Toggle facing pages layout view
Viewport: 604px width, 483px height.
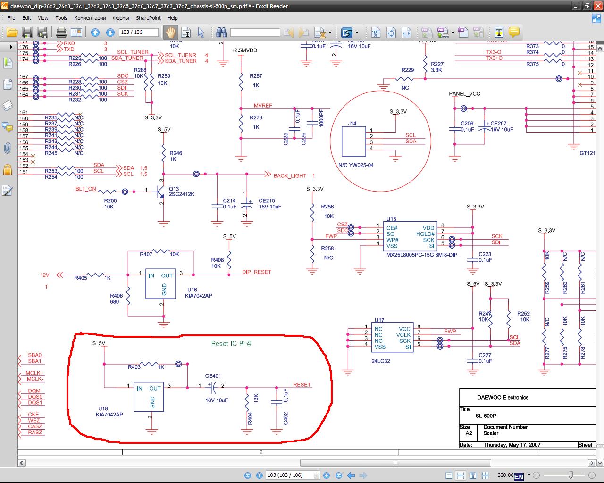[x=472, y=475]
